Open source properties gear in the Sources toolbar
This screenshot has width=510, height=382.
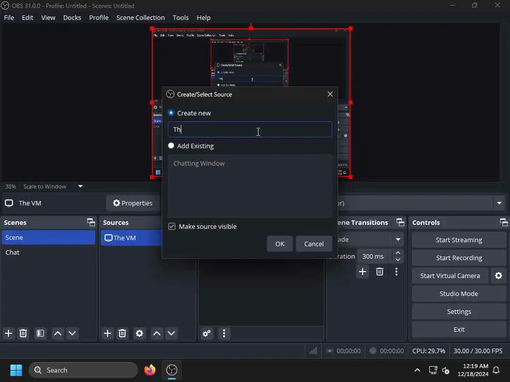coord(139,333)
